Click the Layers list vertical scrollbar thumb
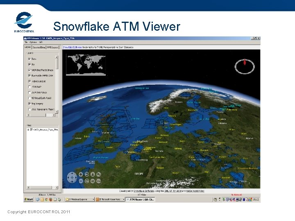 pyautogui.click(x=57, y=64)
